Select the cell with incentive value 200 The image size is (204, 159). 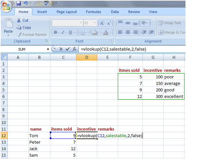[153, 90]
